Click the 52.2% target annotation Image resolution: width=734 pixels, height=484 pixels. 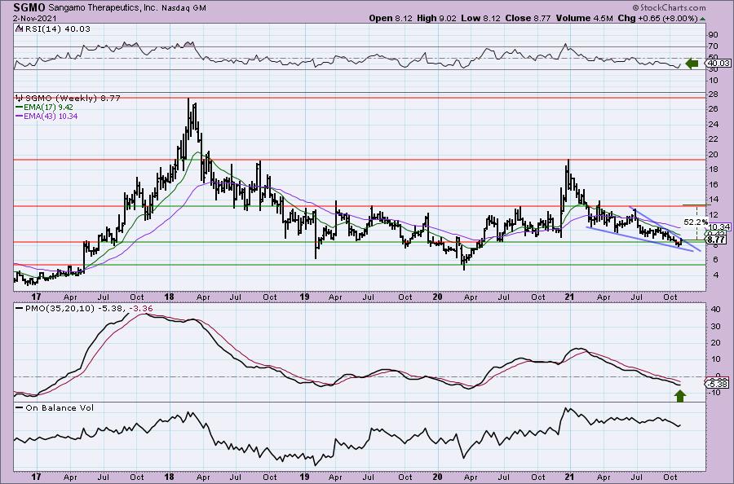click(x=696, y=222)
